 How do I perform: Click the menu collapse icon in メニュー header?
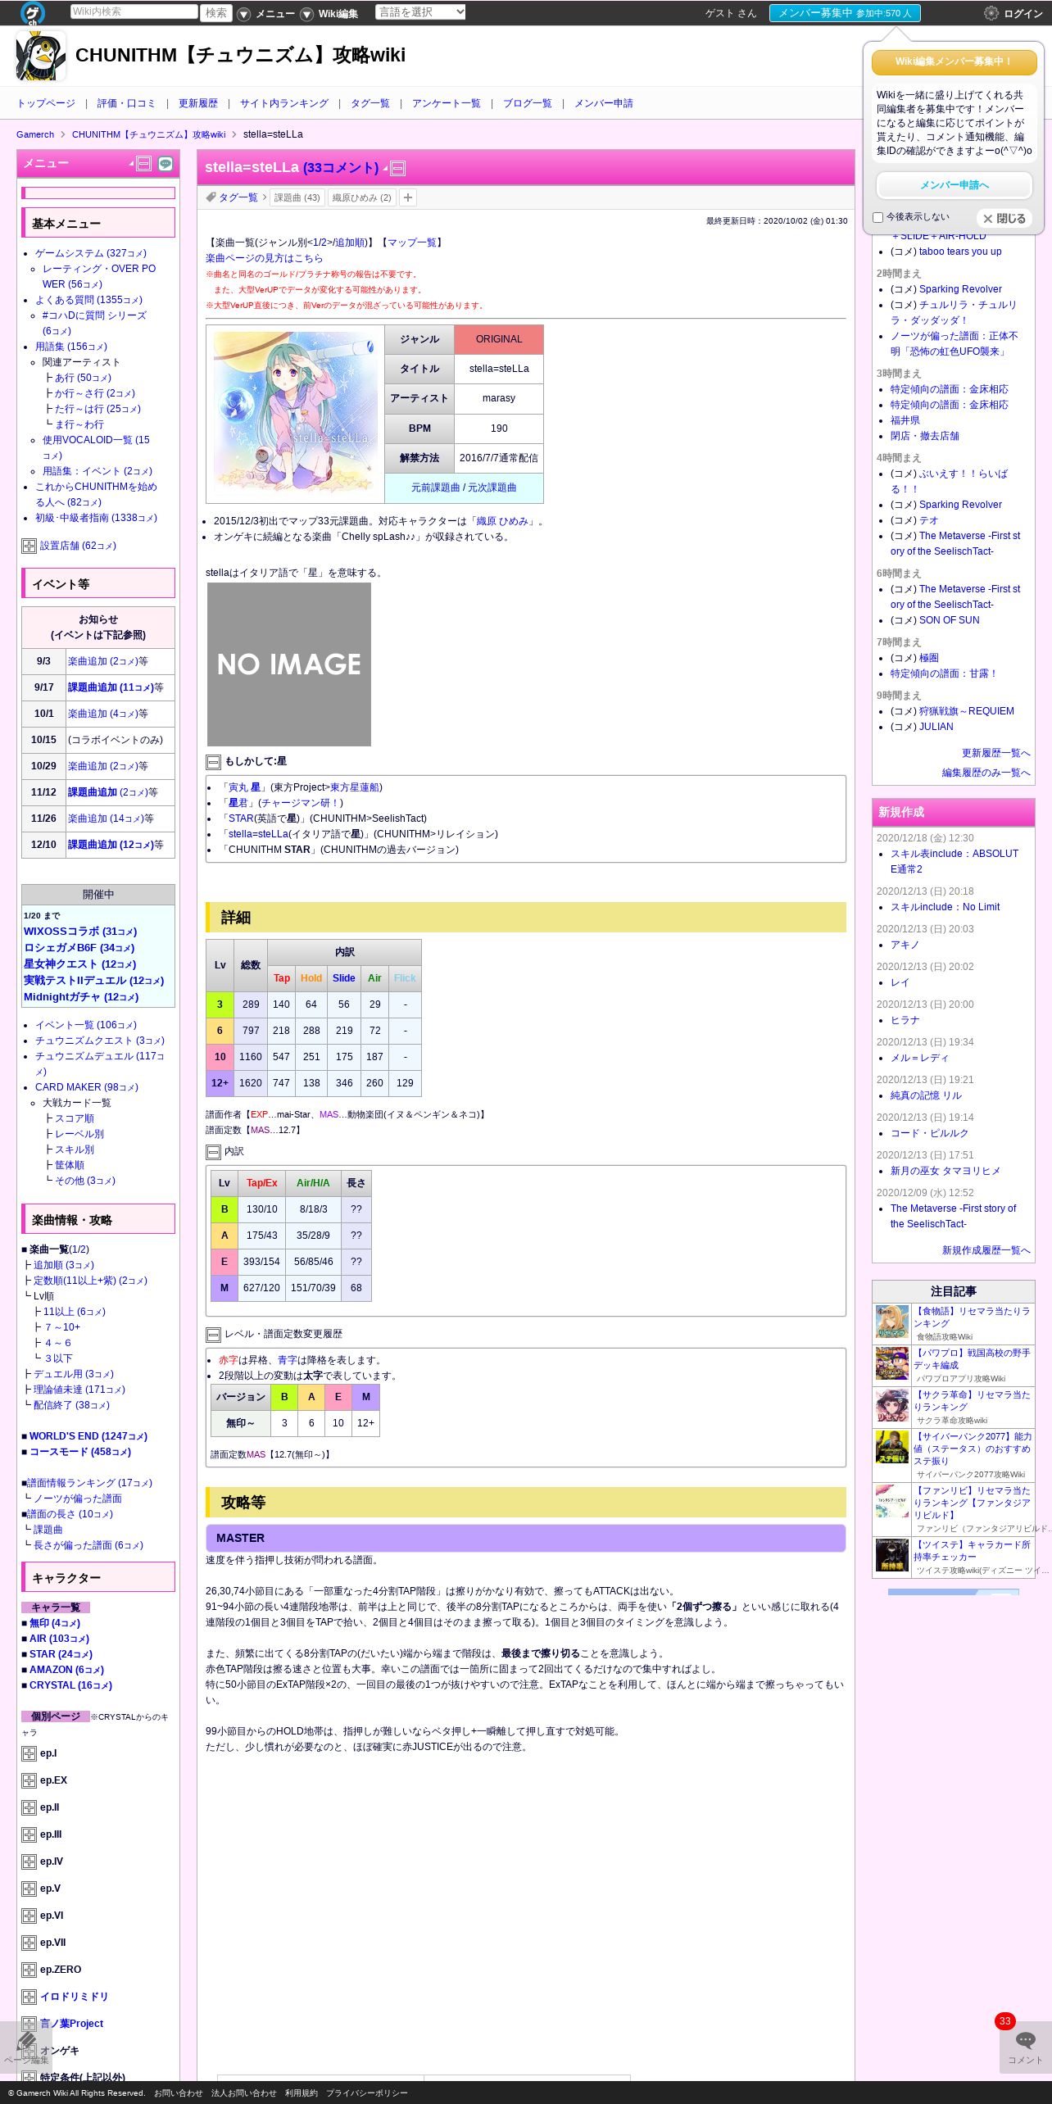[x=144, y=164]
